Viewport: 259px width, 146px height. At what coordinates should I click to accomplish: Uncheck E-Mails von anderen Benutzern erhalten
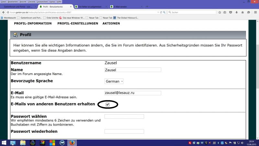[x=107, y=104]
